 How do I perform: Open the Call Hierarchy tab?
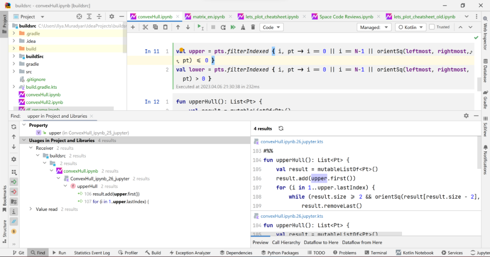(x=286, y=243)
